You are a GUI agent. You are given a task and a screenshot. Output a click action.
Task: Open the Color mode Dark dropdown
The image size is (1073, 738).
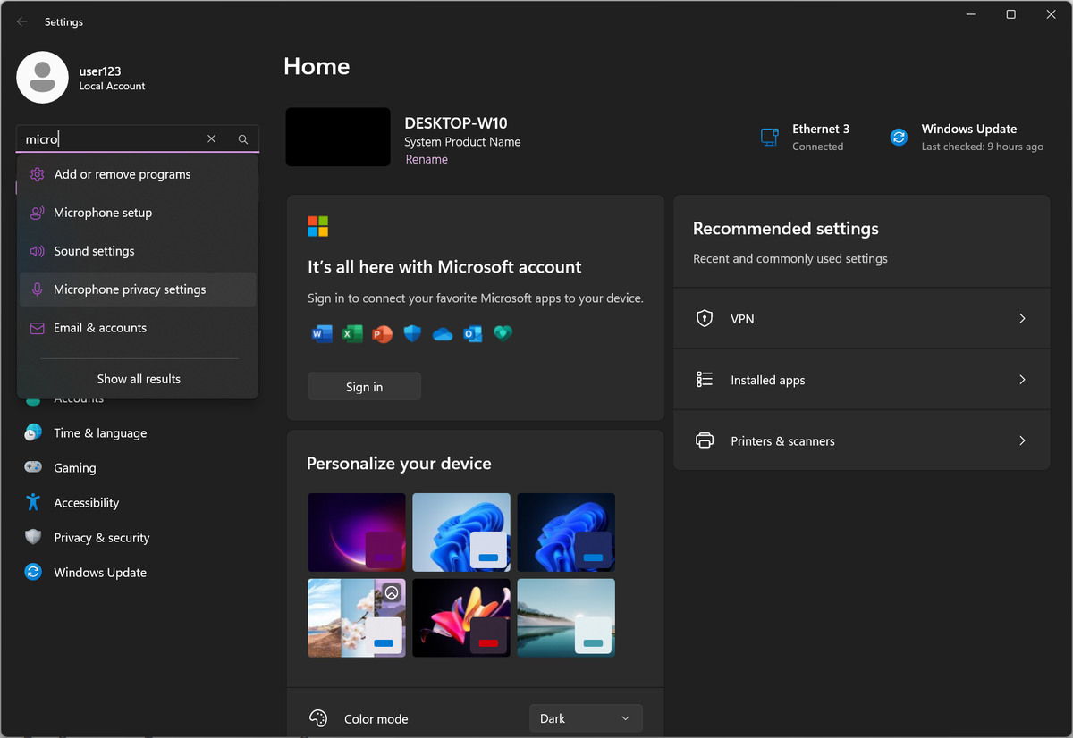586,718
